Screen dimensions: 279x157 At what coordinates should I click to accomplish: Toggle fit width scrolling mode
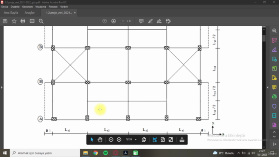point(155,140)
